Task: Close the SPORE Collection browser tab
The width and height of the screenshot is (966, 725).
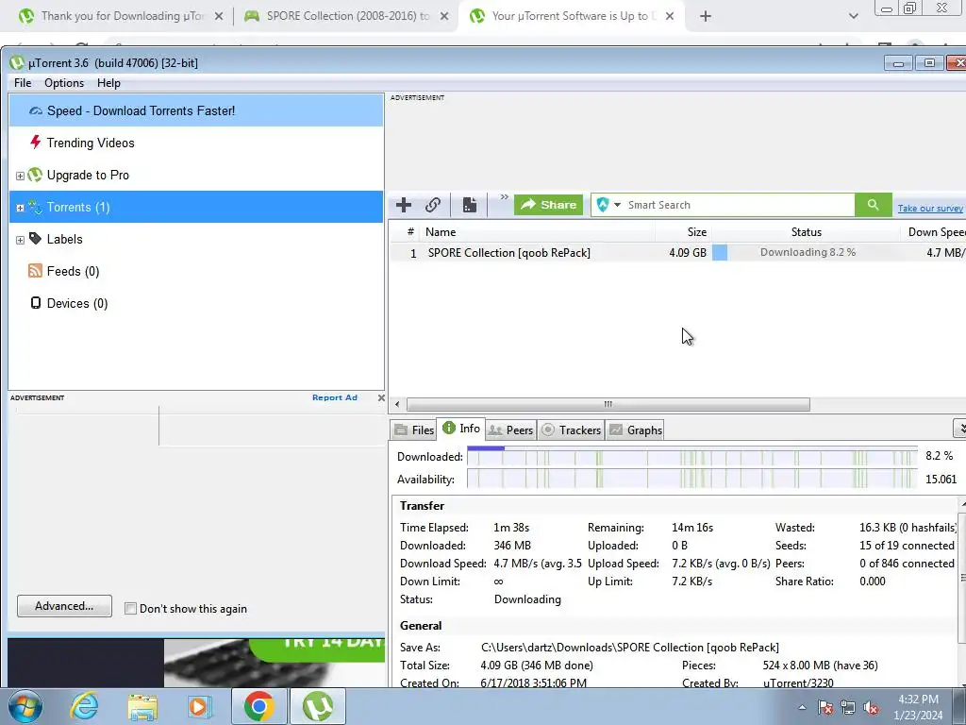Action: [x=444, y=17]
